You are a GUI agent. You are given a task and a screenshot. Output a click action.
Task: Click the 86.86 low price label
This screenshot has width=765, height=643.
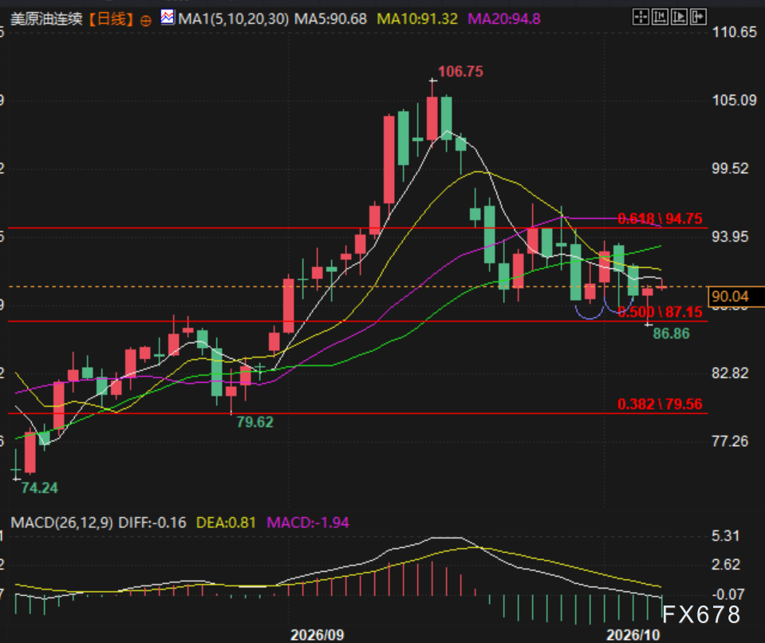672,333
